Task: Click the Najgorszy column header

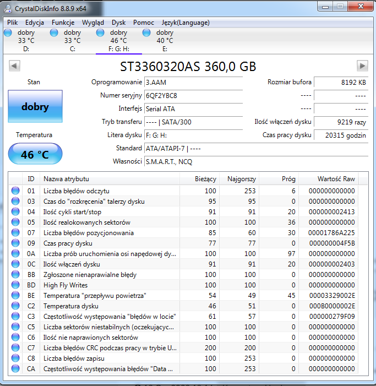Action: [x=239, y=179]
